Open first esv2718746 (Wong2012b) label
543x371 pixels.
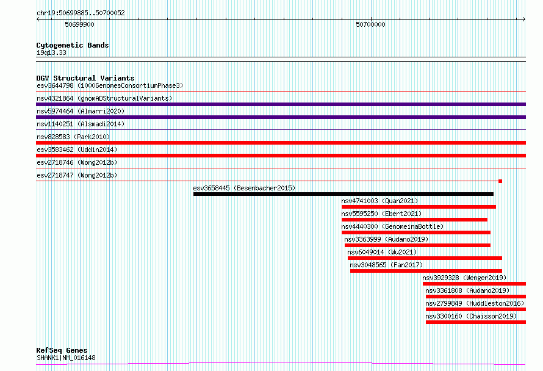77,162
